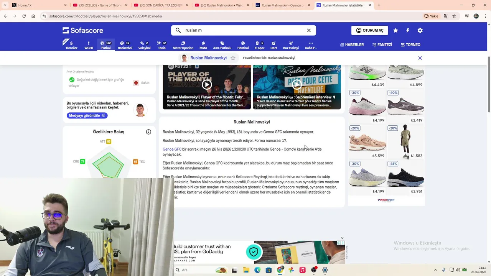491x276 pixels.
Task: Open FANTEZİ section
Action: click(x=382, y=45)
